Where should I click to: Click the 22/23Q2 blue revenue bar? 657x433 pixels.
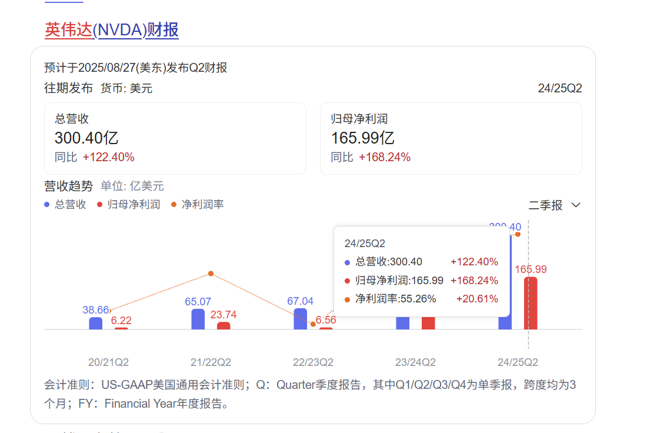301,319
